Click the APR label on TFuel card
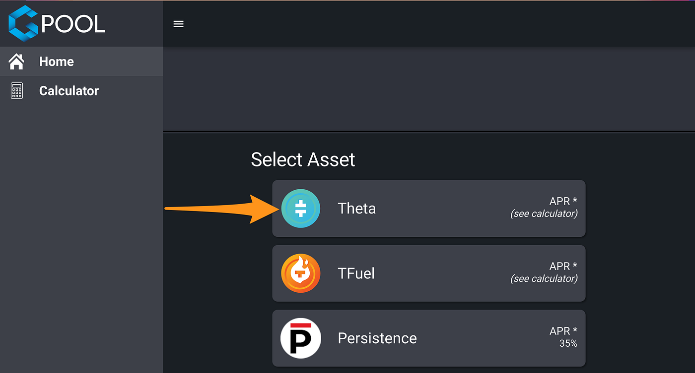Image resolution: width=695 pixels, height=373 pixels. tap(563, 266)
